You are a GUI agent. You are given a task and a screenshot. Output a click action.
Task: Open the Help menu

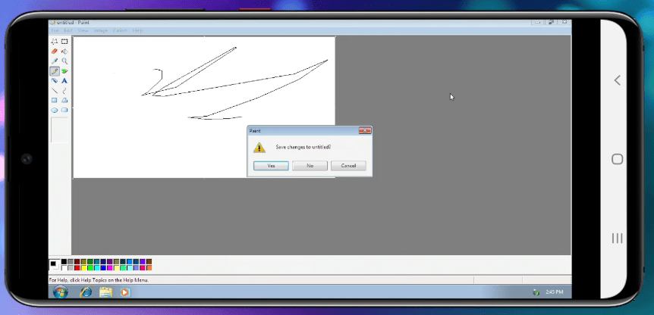click(137, 30)
